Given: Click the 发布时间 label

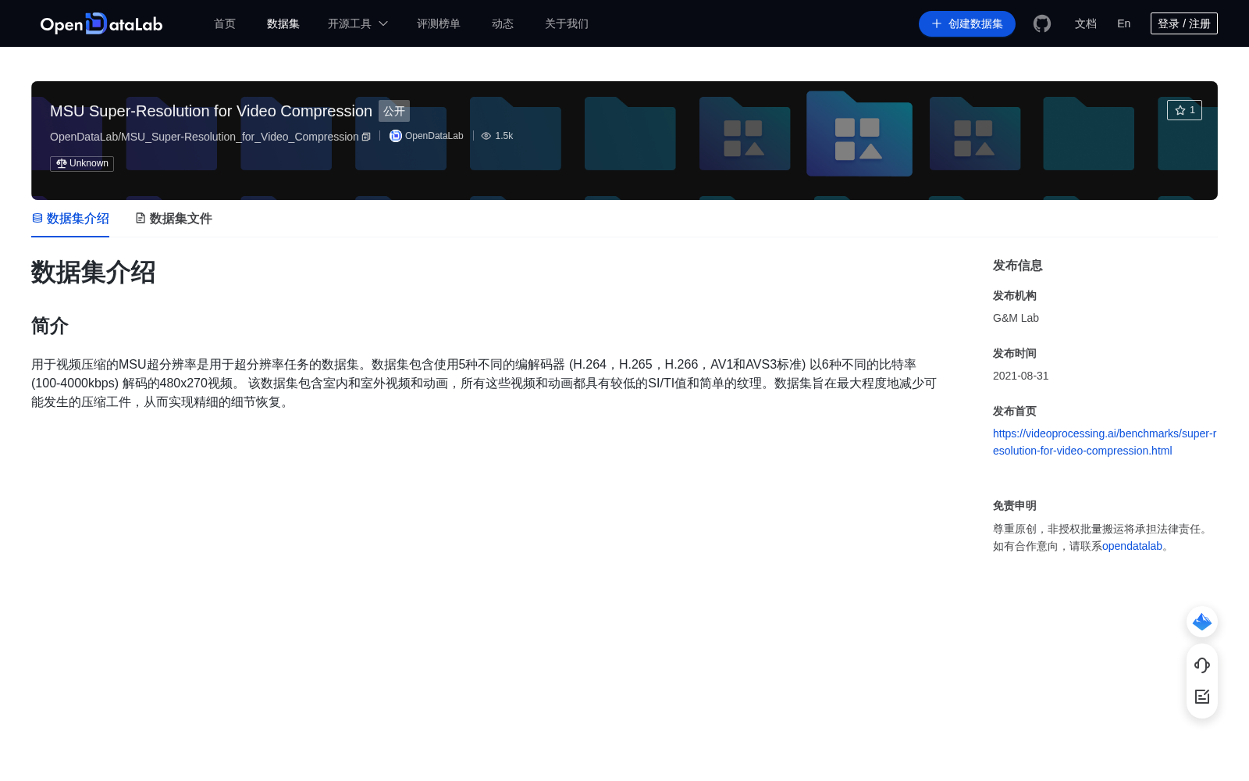Looking at the screenshot, I should [x=1015, y=353].
